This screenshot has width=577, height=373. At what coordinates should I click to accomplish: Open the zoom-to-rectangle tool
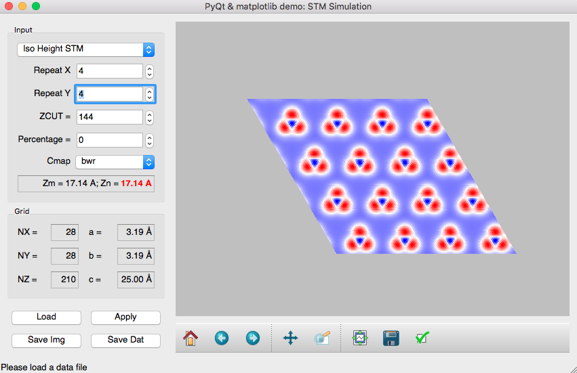(322, 338)
